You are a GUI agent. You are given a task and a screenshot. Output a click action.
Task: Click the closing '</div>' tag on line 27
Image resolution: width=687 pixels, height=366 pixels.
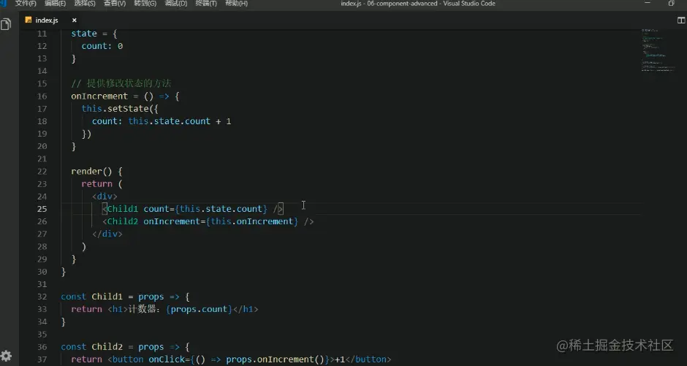click(107, 235)
